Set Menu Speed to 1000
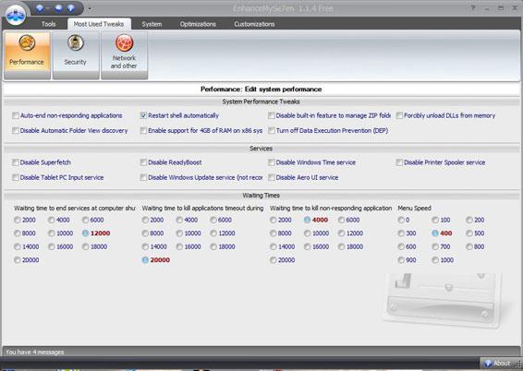Screen dimensions: 523x371 click(x=435, y=260)
